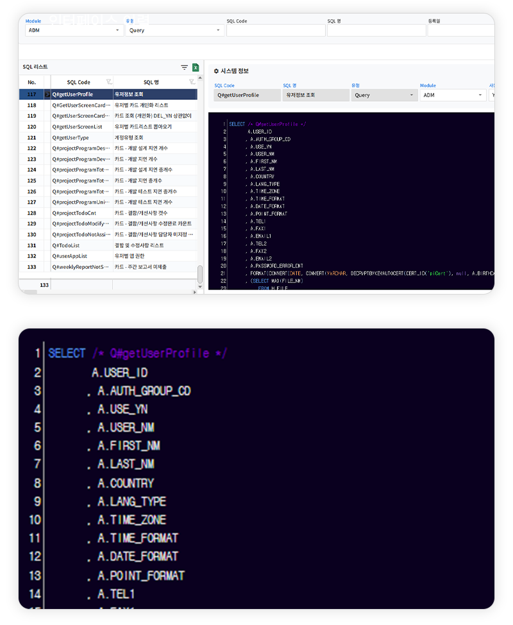Sort by the No. column header
Image resolution: width=513 pixels, height=625 pixels.
click(x=31, y=82)
